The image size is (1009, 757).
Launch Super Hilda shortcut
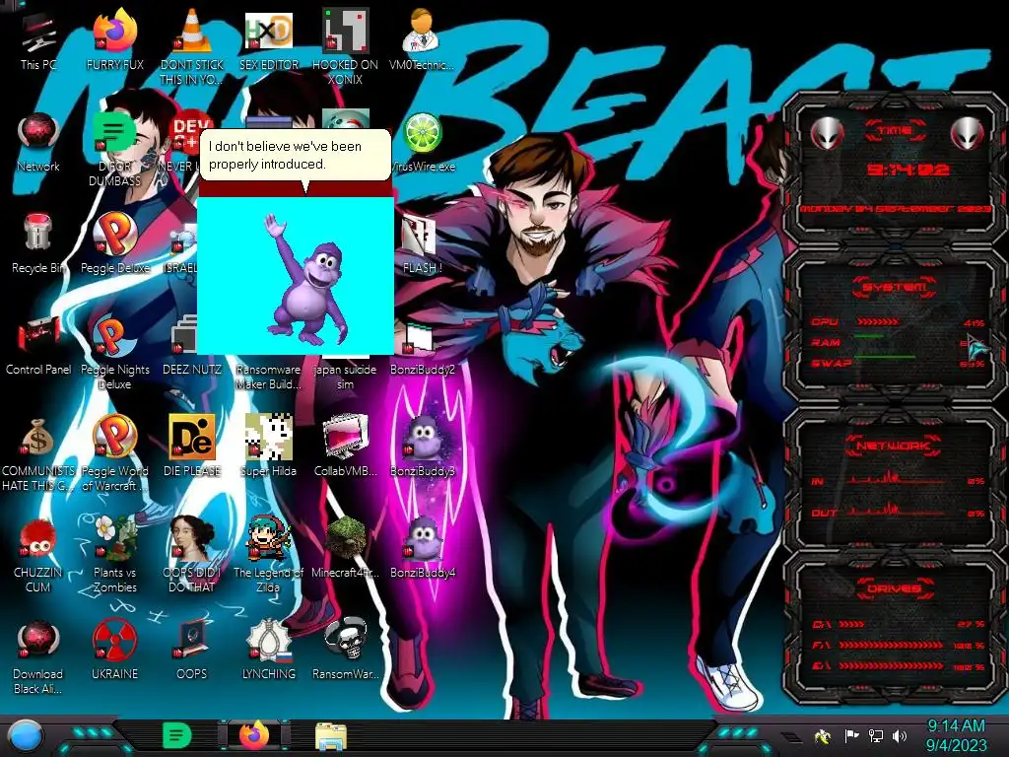[x=269, y=446]
